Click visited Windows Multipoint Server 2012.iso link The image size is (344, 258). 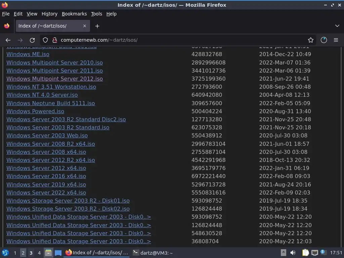(55, 79)
